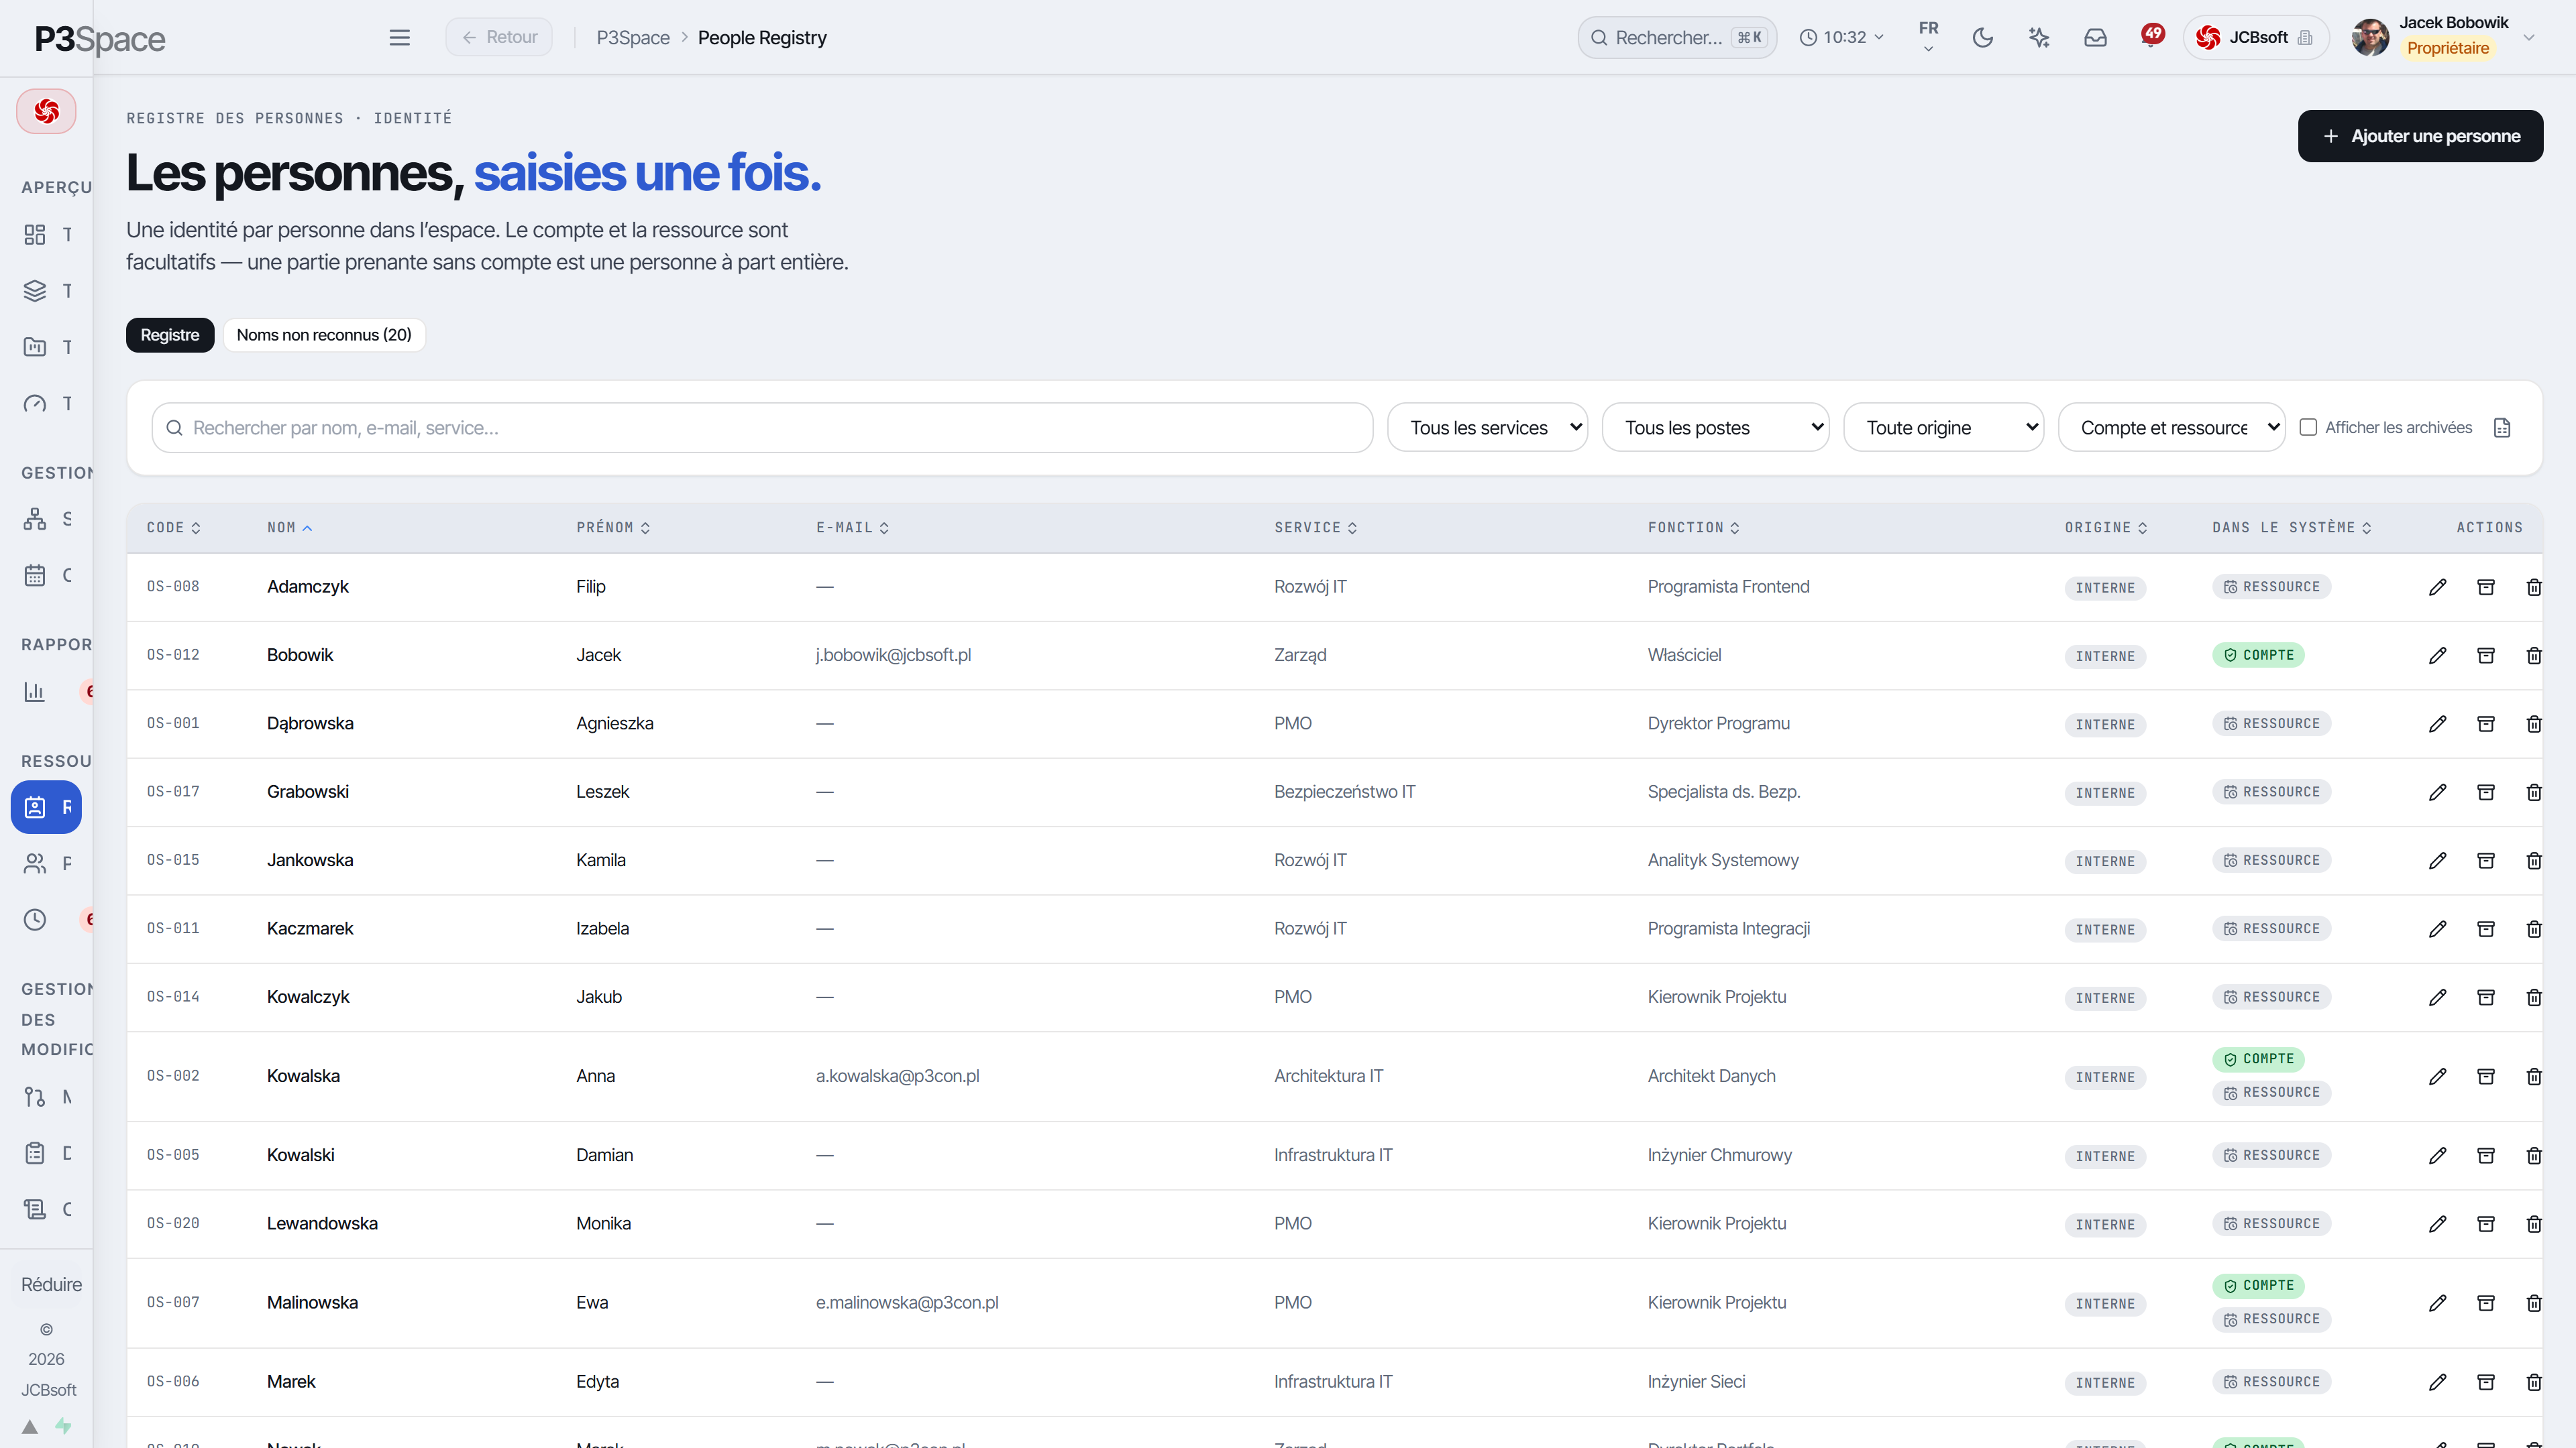This screenshot has height=1448, width=2576.
Task: Click Ajouter une personne button
Action: (2420, 136)
